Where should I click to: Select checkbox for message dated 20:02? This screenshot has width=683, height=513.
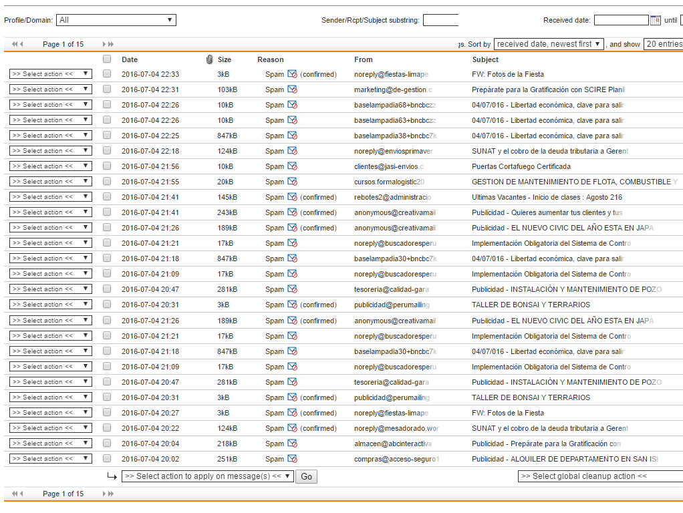(x=107, y=459)
